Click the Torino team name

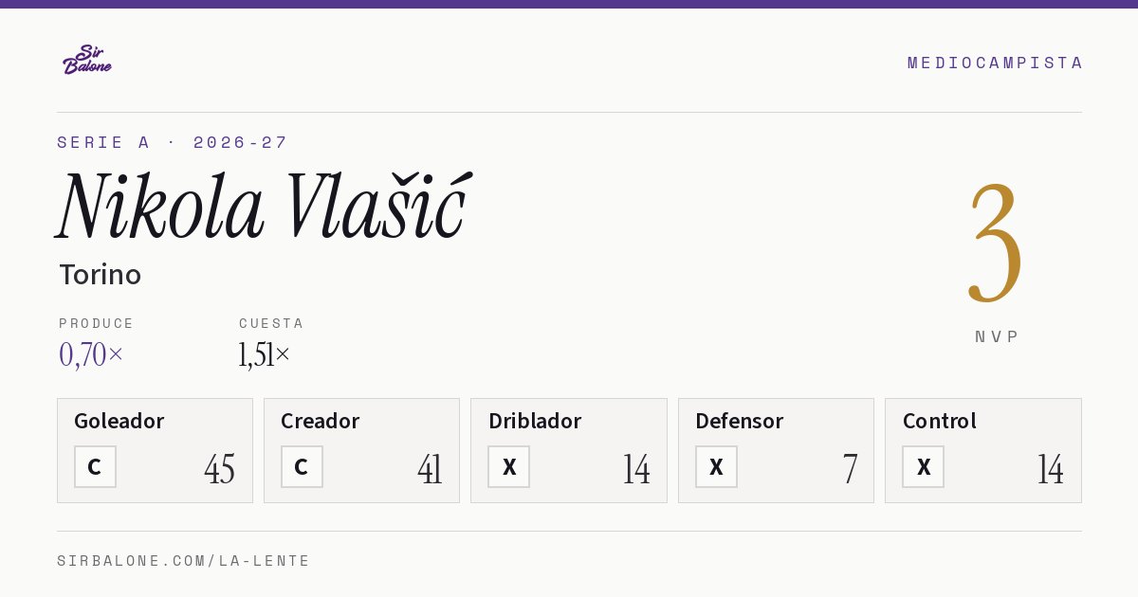click(x=101, y=275)
